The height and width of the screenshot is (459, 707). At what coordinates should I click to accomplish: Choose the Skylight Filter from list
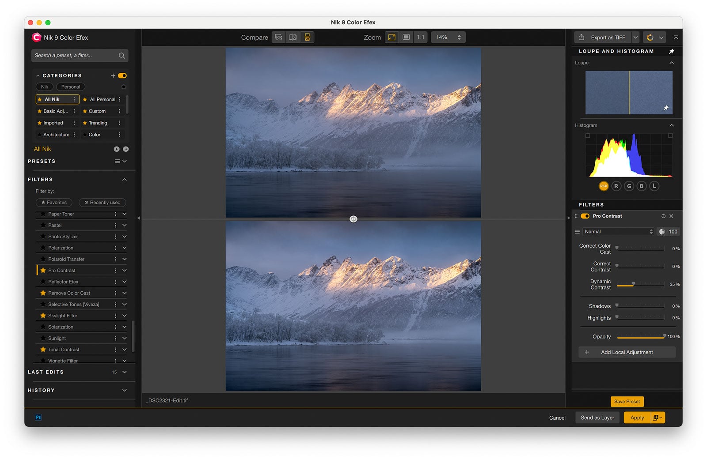click(x=63, y=316)
